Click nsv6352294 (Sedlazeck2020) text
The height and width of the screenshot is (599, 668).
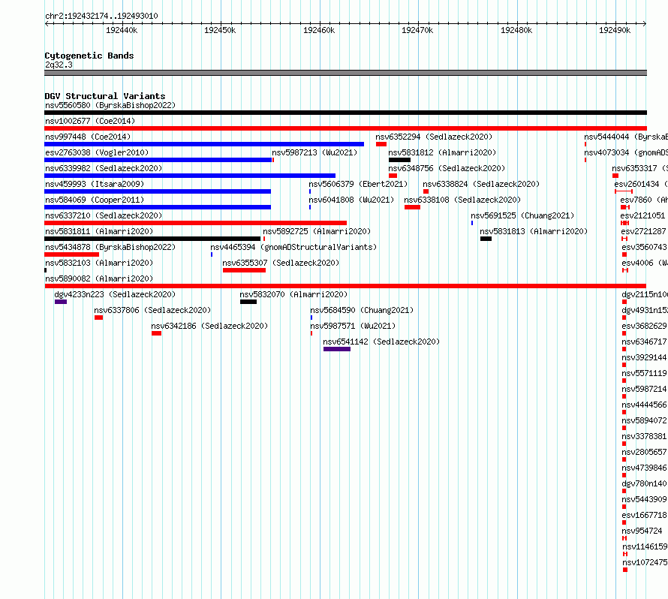434,137
